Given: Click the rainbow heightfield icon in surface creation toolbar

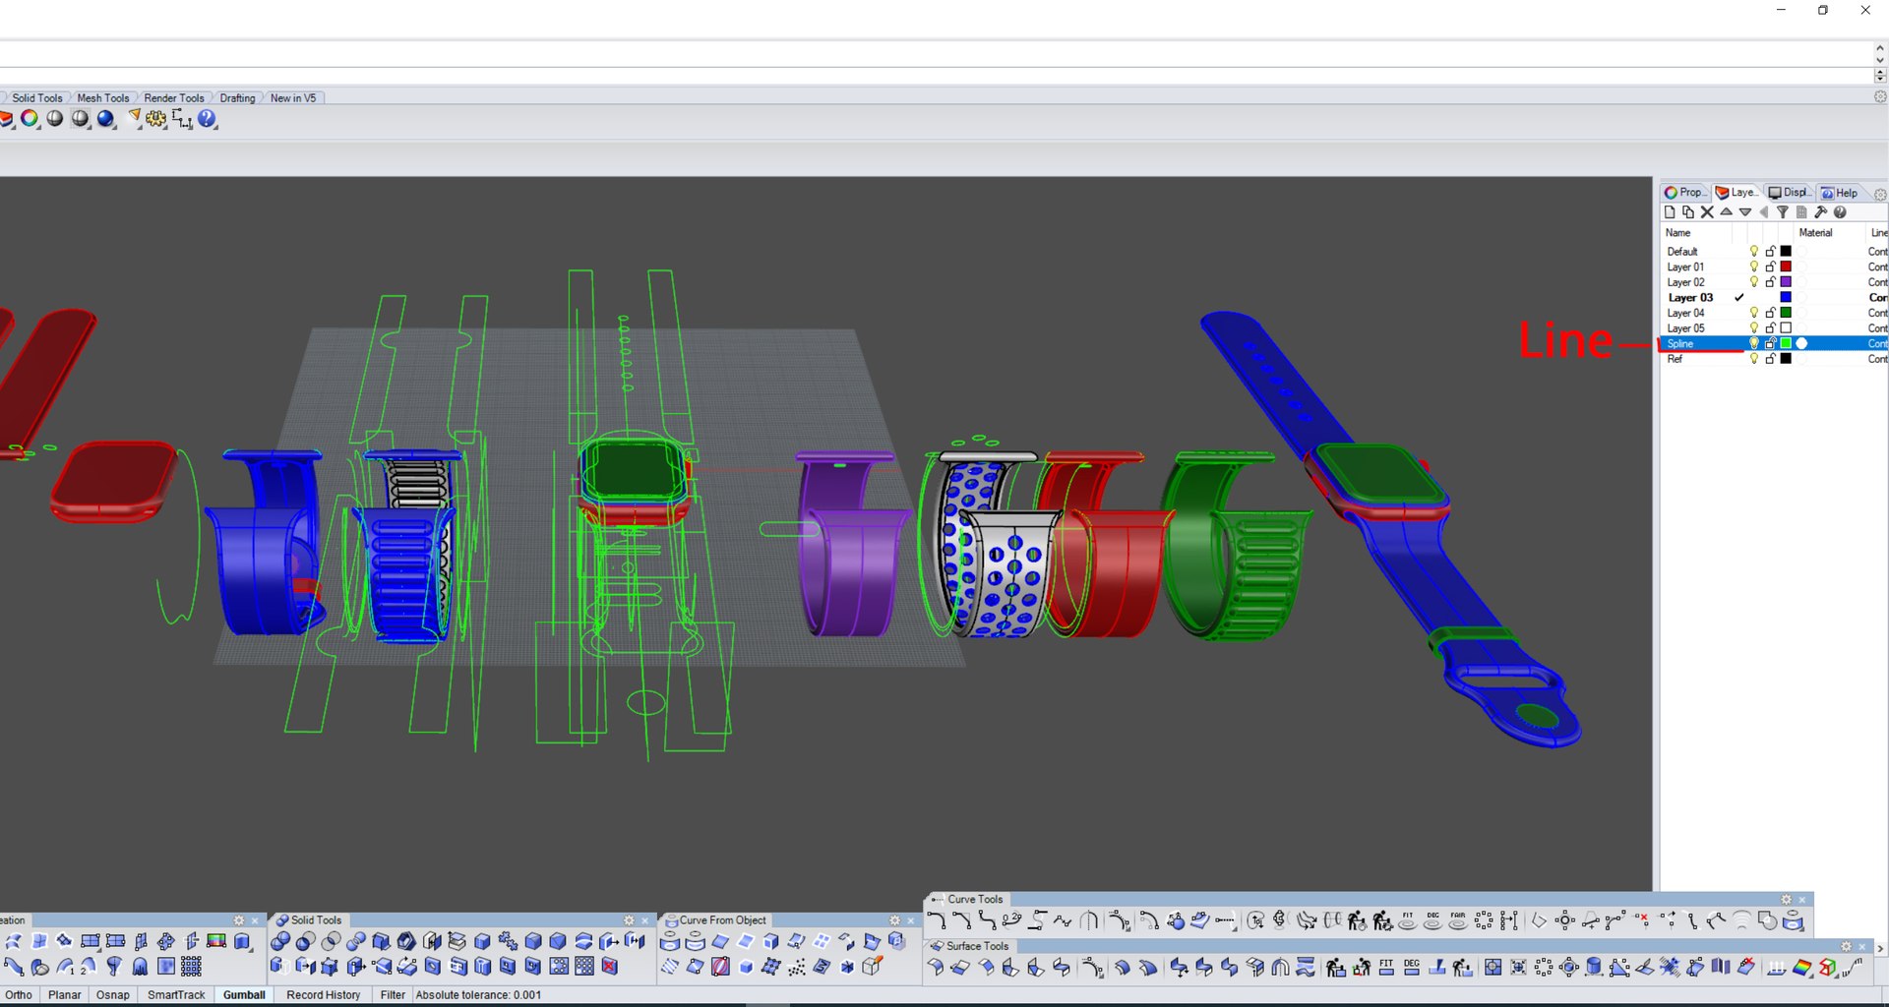Looking at the screenshot, I should click(x=216, y=941).
